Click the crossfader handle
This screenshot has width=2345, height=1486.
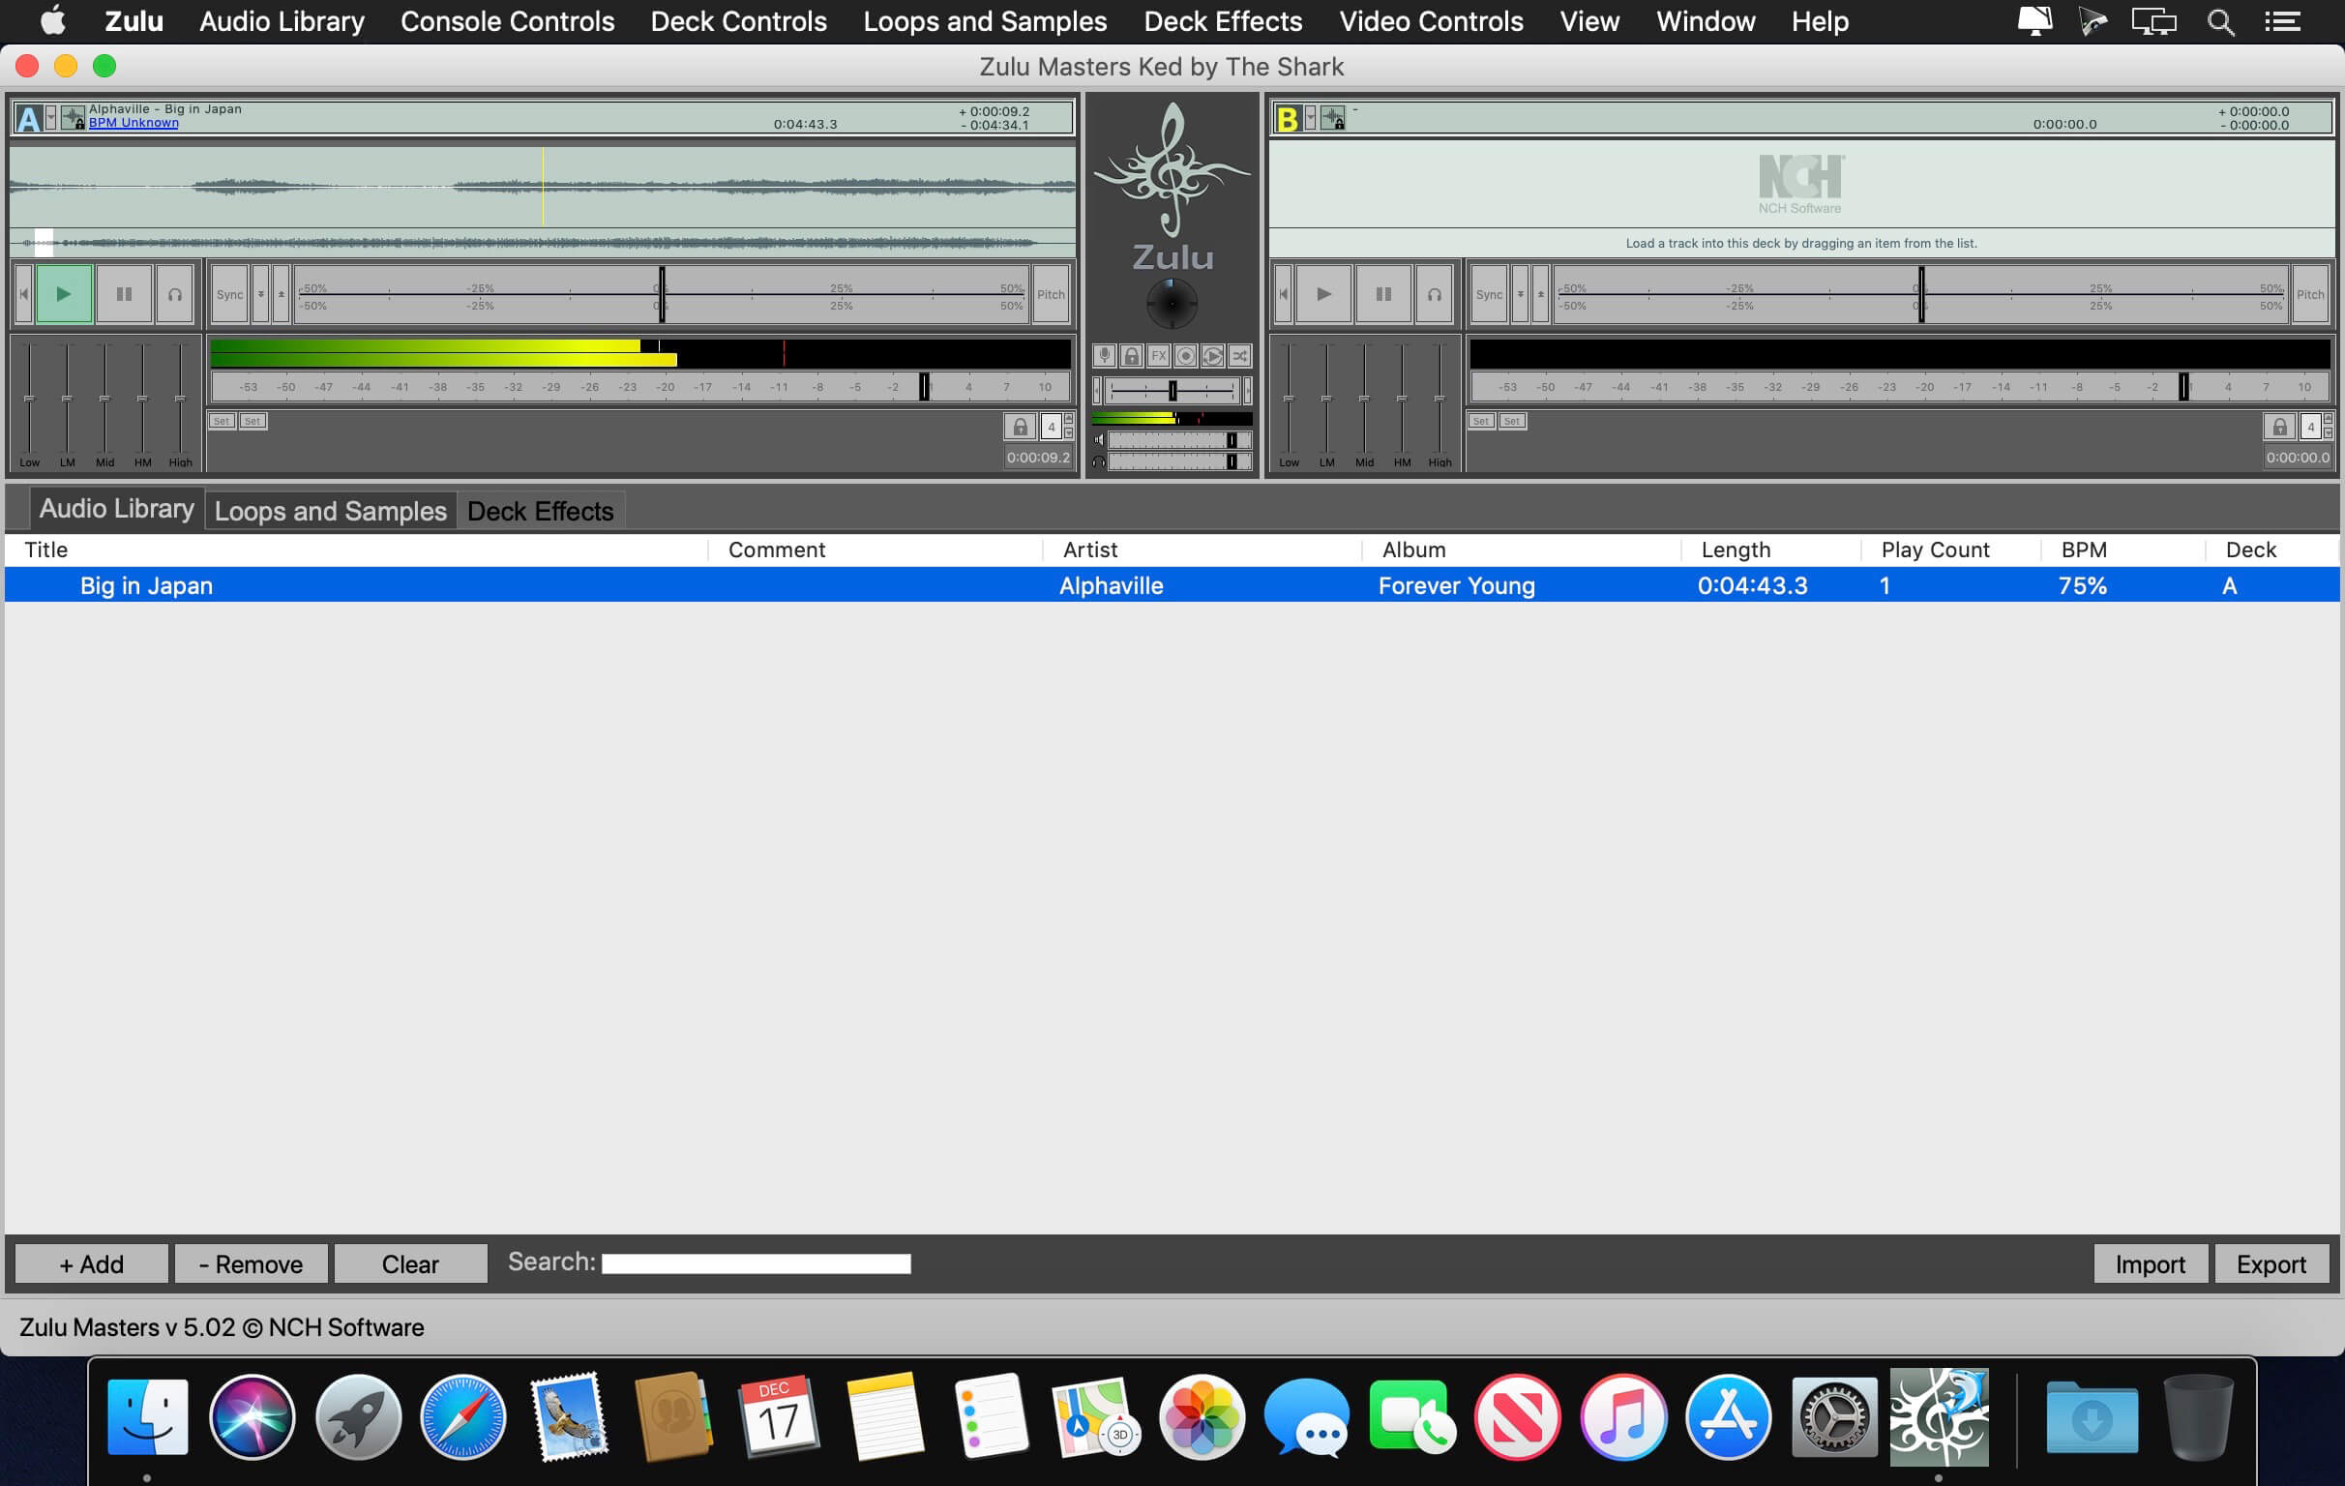point(1172,391)
